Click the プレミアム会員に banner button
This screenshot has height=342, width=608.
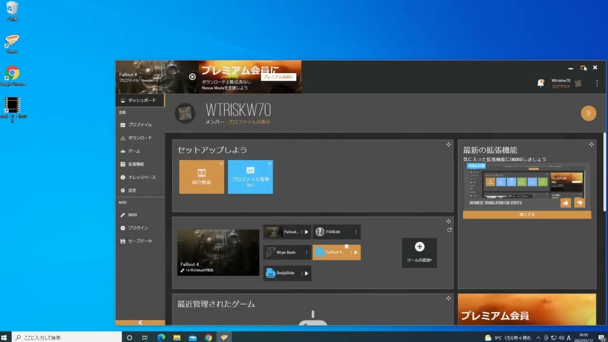[x=279, y=76]
